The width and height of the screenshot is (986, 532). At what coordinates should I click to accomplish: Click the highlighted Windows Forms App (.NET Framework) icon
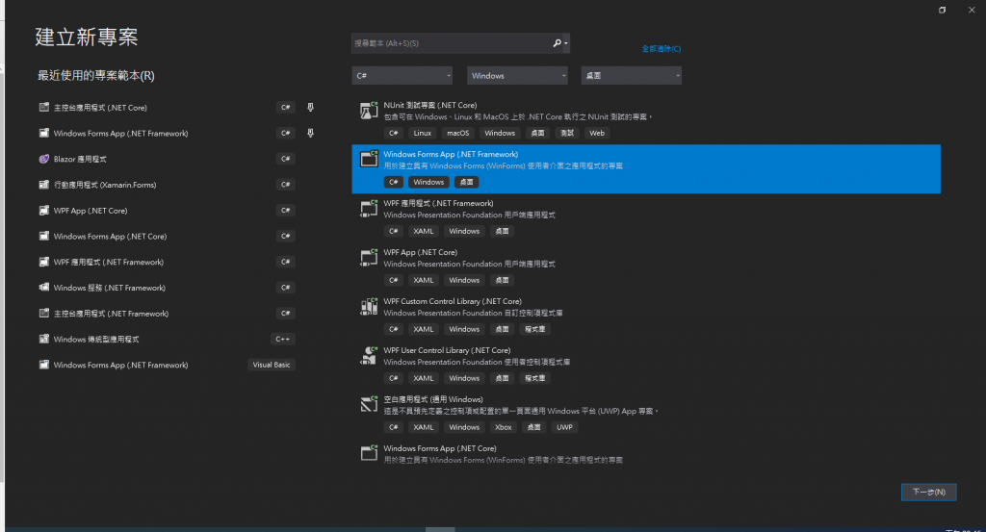tap(369, 159)
